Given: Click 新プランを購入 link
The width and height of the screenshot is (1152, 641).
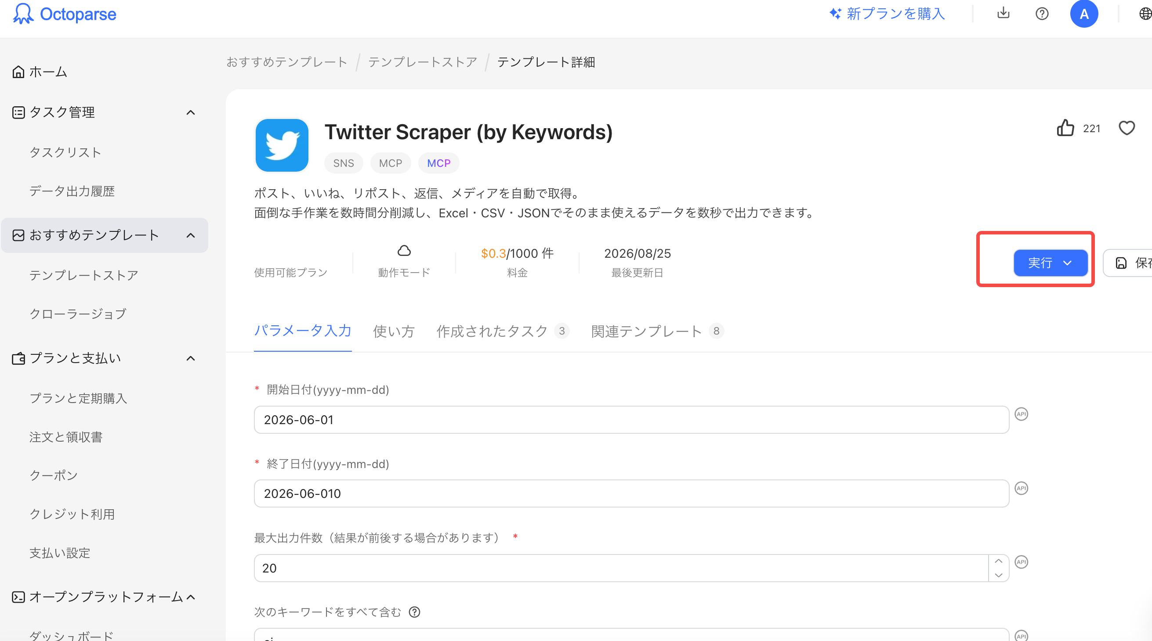Looking at the screenshot, I should tap(887, 14).
